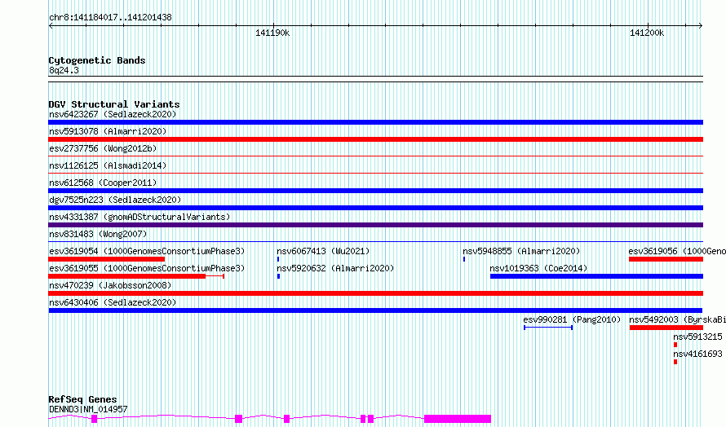Image resolution: width=726 pixels, height=427 pixels.
Task: Open DENND3|NM_014957 gene label
Action: [x=88, y=409]
